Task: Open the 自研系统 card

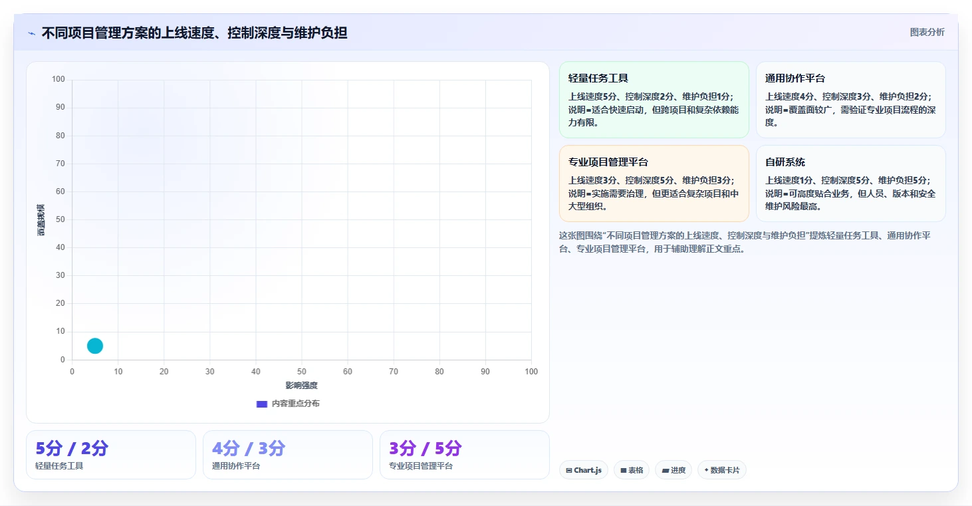Action: [851, 184]
